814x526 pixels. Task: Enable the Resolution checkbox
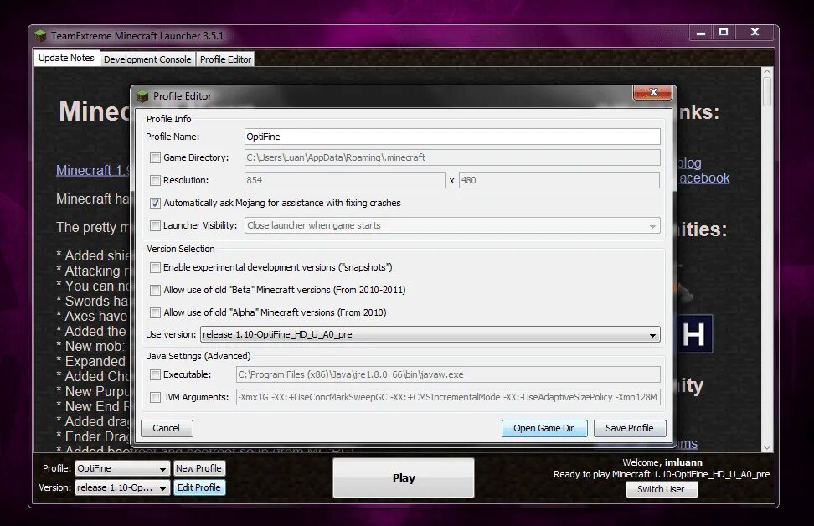155,180
